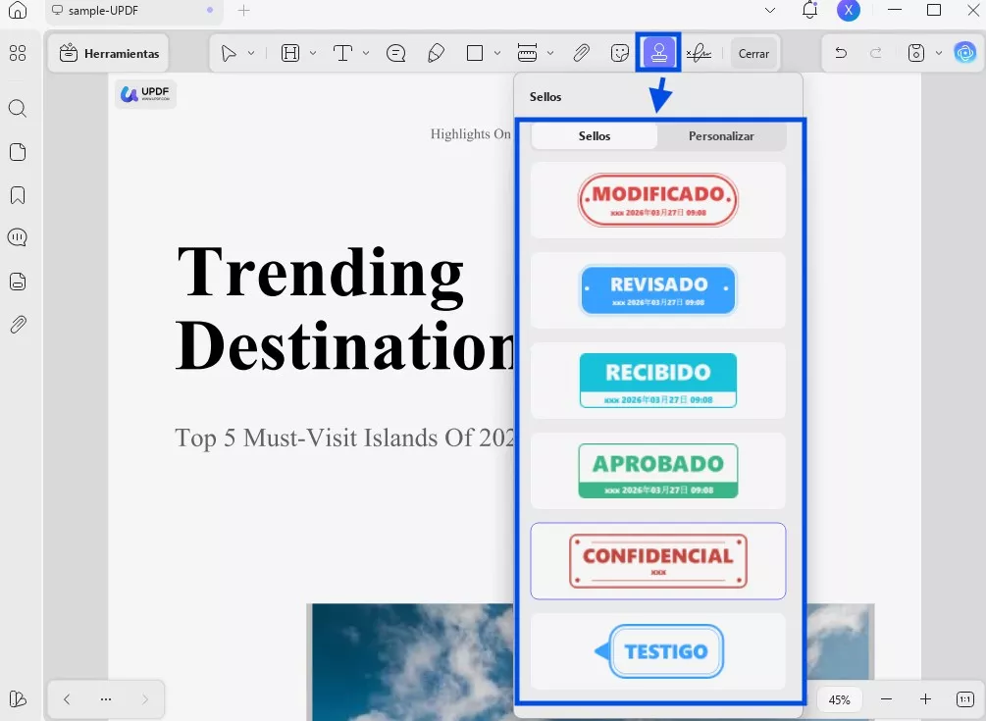Open the page navigation ellipsis menu
The image size is (986, 721).
pos(106,699)
